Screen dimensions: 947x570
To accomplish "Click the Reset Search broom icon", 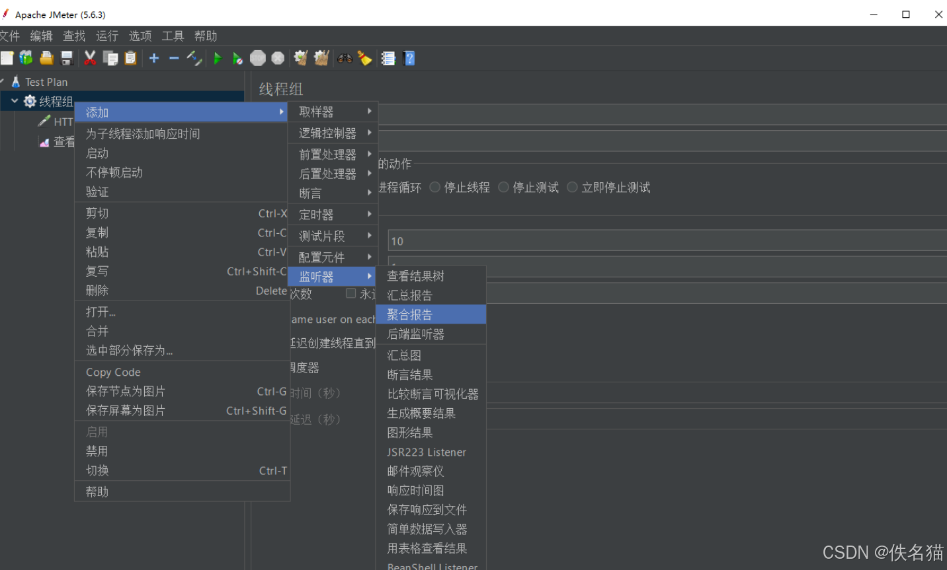I will [x=365, y=58].
